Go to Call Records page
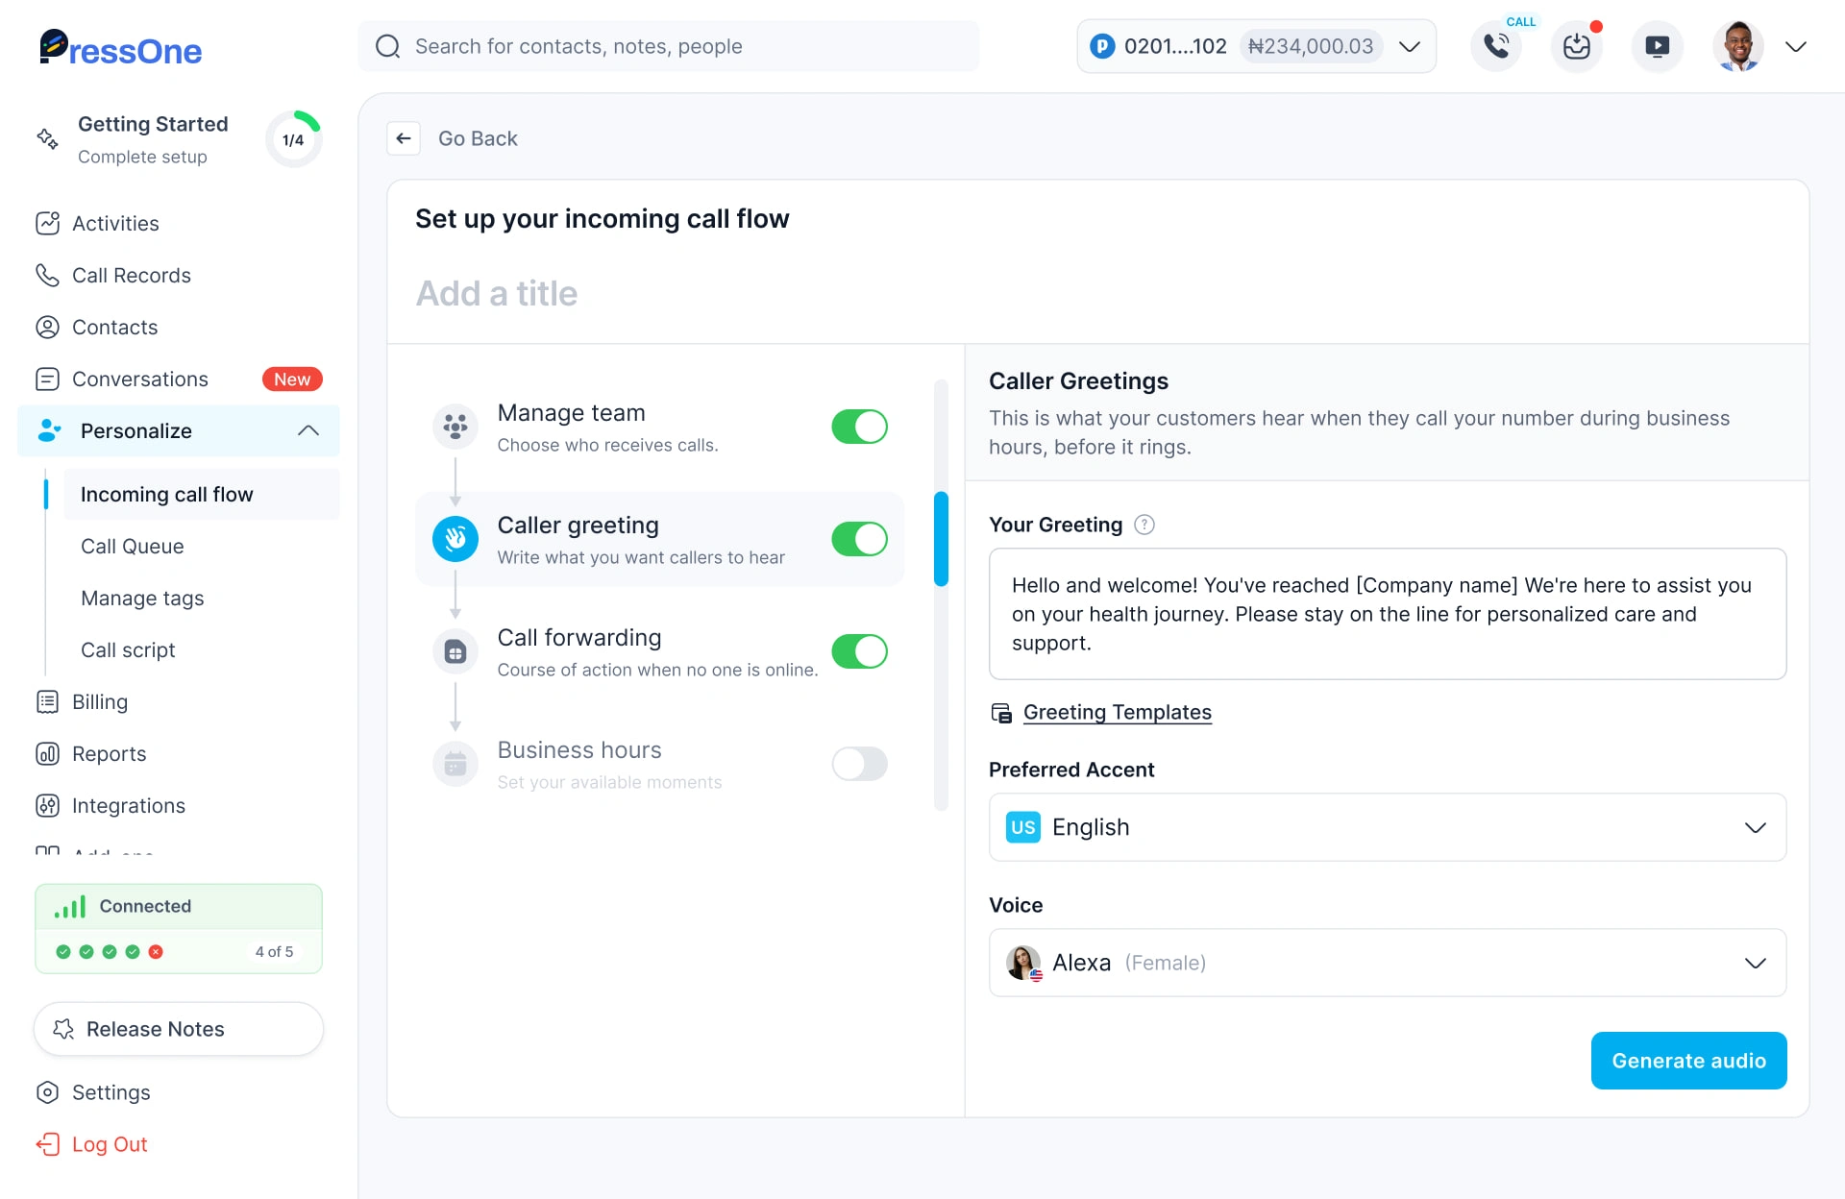Screen dimensions: 1845x1199 tap(132, 275)
